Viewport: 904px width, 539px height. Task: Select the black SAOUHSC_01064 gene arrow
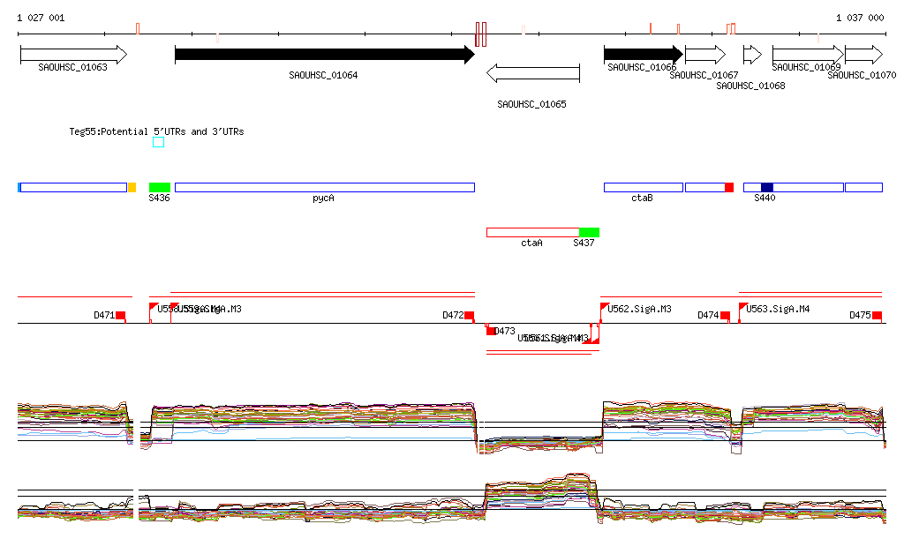click(324, 55)
